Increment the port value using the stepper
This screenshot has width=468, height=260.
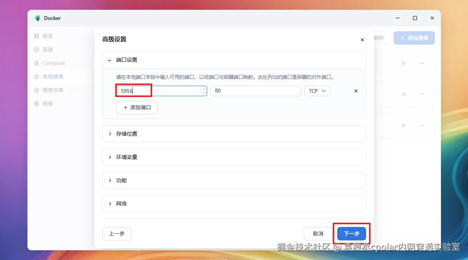[203, 89]
